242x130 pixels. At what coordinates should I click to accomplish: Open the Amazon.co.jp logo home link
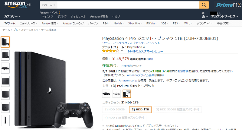point(18,5)
